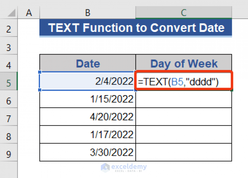Select cell containing 1/17/2022
Screen dimensions: 248x178
[x=88, y=134]
